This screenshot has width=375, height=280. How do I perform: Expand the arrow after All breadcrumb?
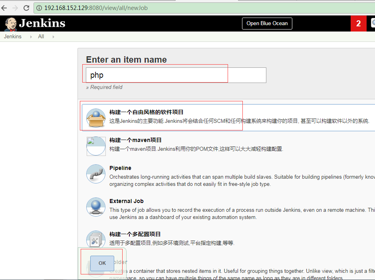tap(53, 37)
